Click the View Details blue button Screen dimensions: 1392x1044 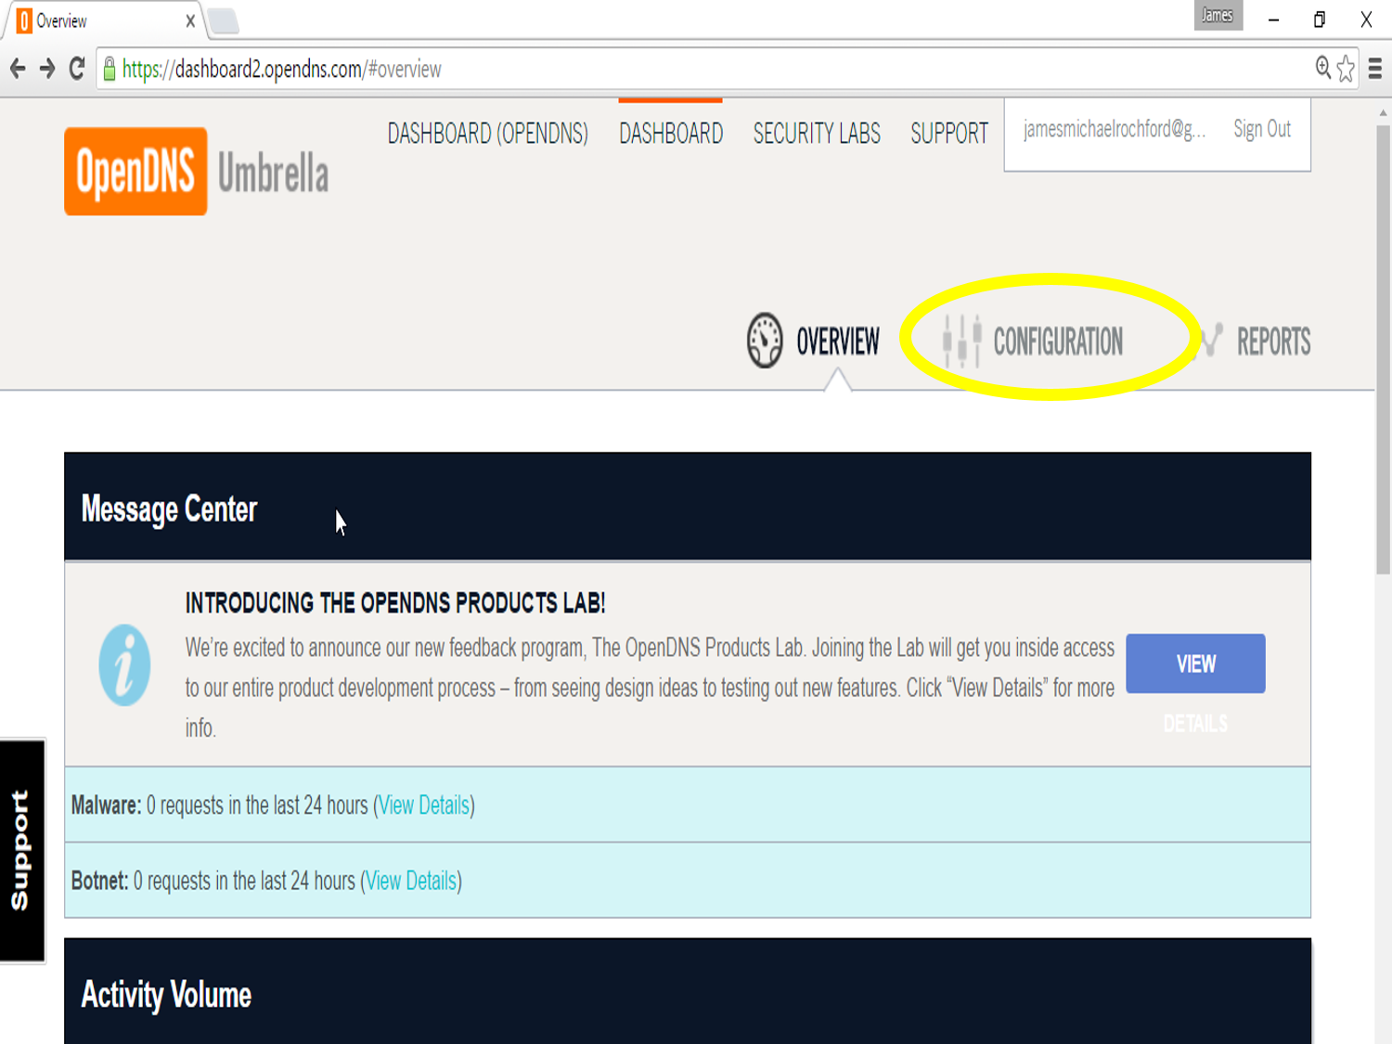[x=1195, y=664]
